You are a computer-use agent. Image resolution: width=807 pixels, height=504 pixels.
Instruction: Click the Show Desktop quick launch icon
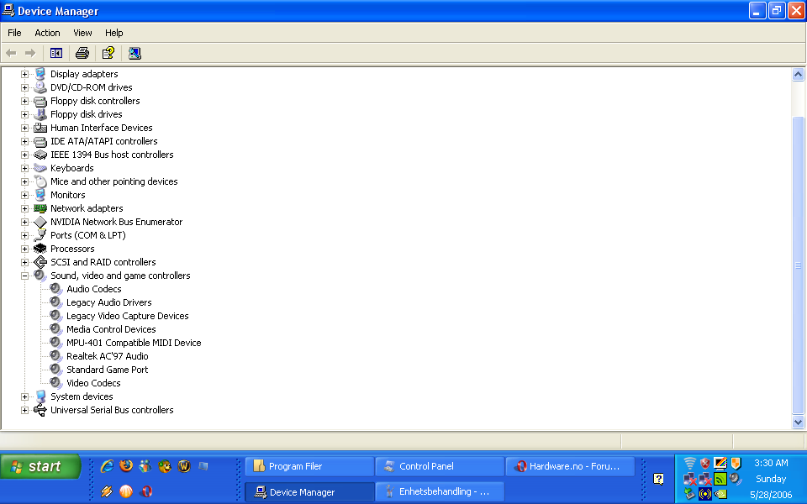pos(203,466)
